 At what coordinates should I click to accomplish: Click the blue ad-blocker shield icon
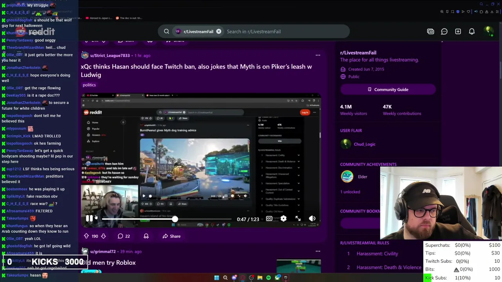(x=458, y=12)
